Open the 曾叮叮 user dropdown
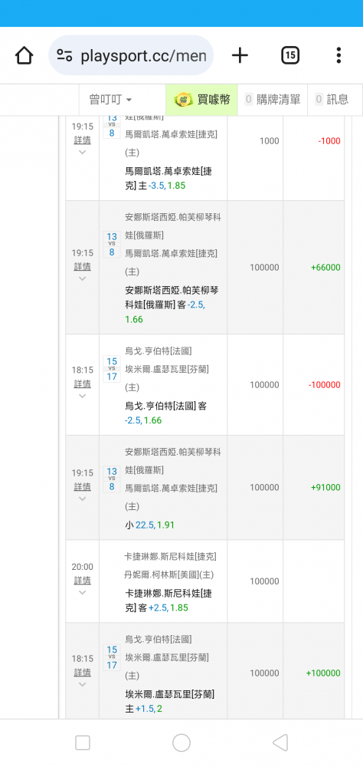The image size is (363, 767). click(110, 100)
